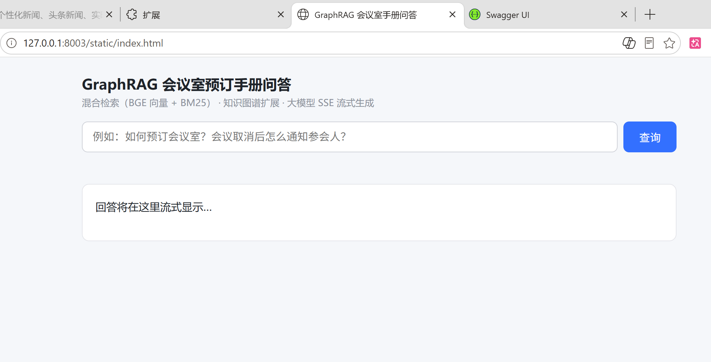Switch to the Swagger UI tab
711x362 pixels.
click(549, 15)
